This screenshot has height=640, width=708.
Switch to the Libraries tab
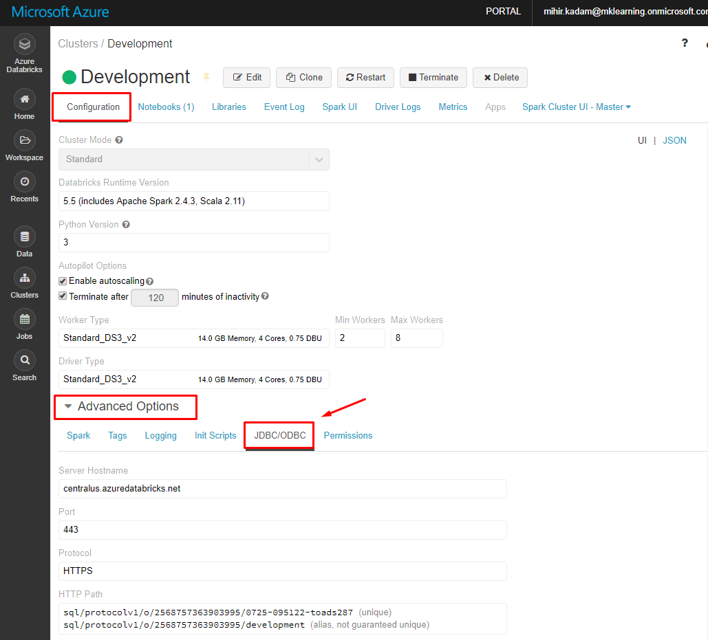pos(229,107)
